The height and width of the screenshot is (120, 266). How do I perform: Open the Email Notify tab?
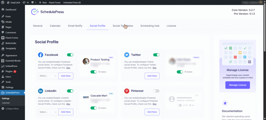(75, 26)
